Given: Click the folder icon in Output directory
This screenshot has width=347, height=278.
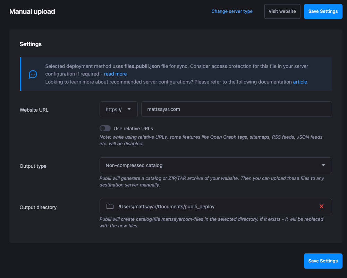Looking at the screenshot, I should click(110, 207).
